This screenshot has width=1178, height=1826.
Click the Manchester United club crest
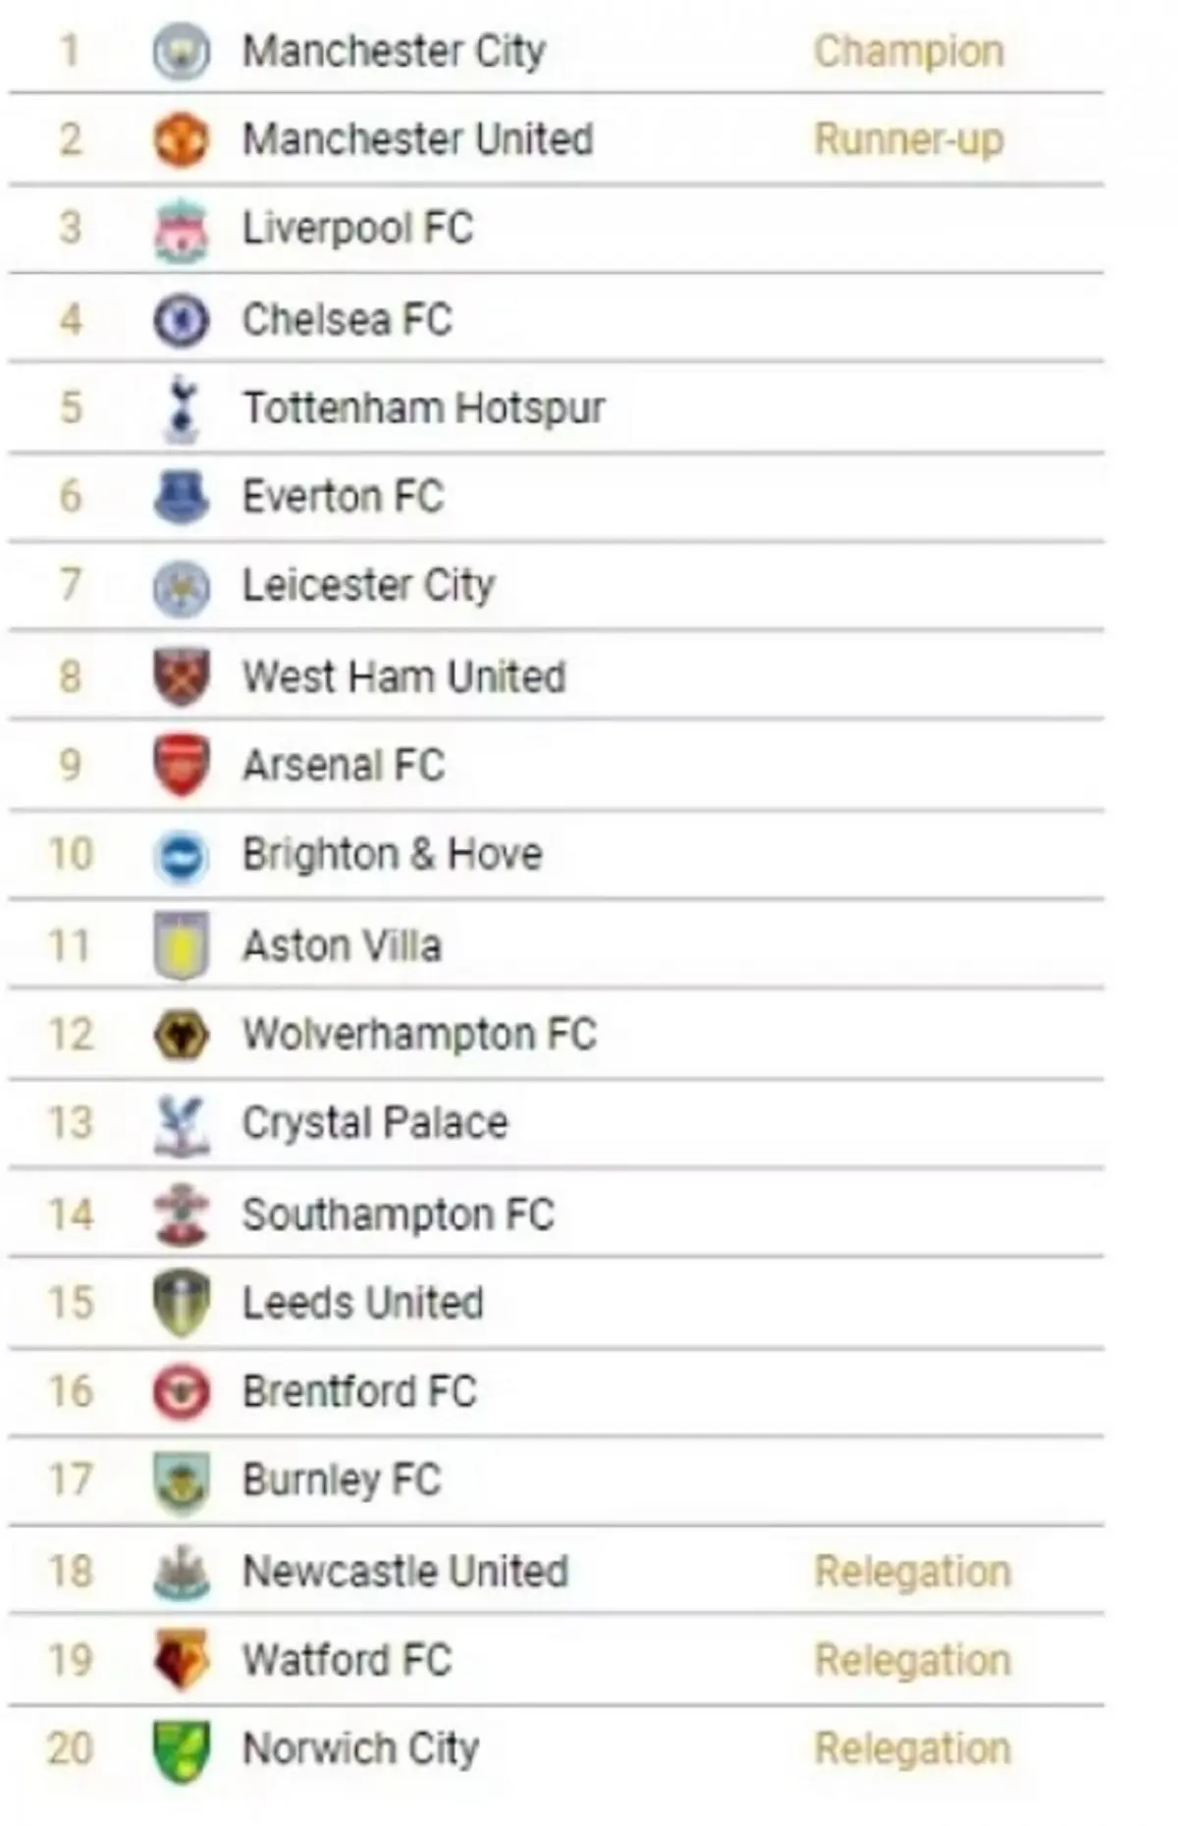pos(182,139)
